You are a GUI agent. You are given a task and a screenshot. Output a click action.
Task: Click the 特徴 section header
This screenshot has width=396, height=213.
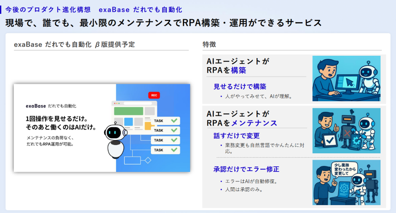[209, 44]
